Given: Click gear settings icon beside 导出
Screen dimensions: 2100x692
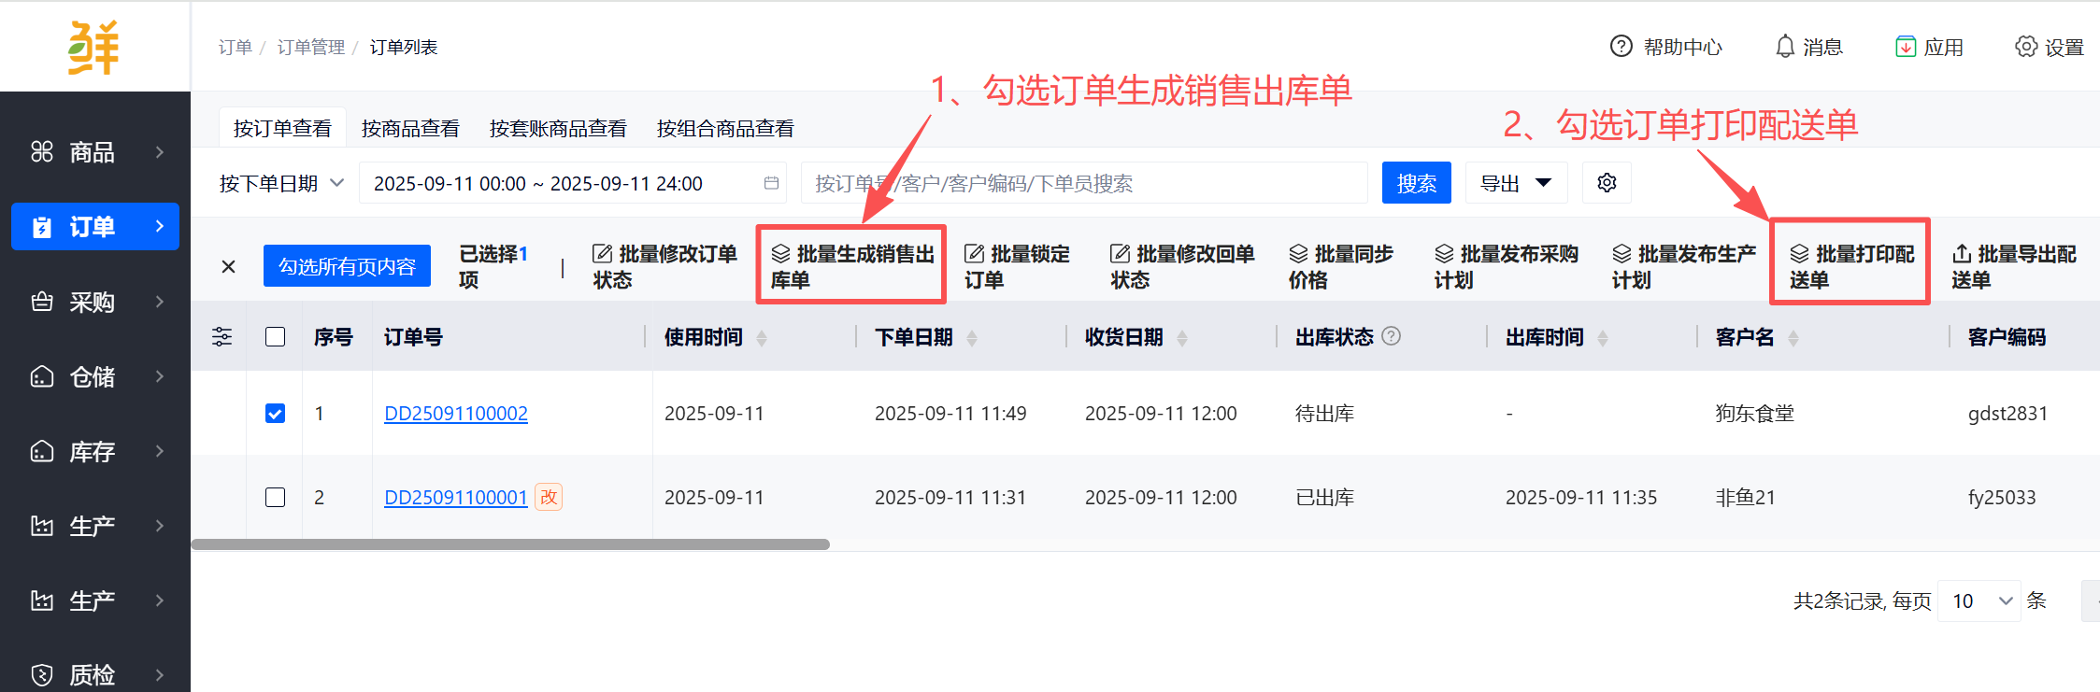Looking at the screenshot, I should (1607, 182).
